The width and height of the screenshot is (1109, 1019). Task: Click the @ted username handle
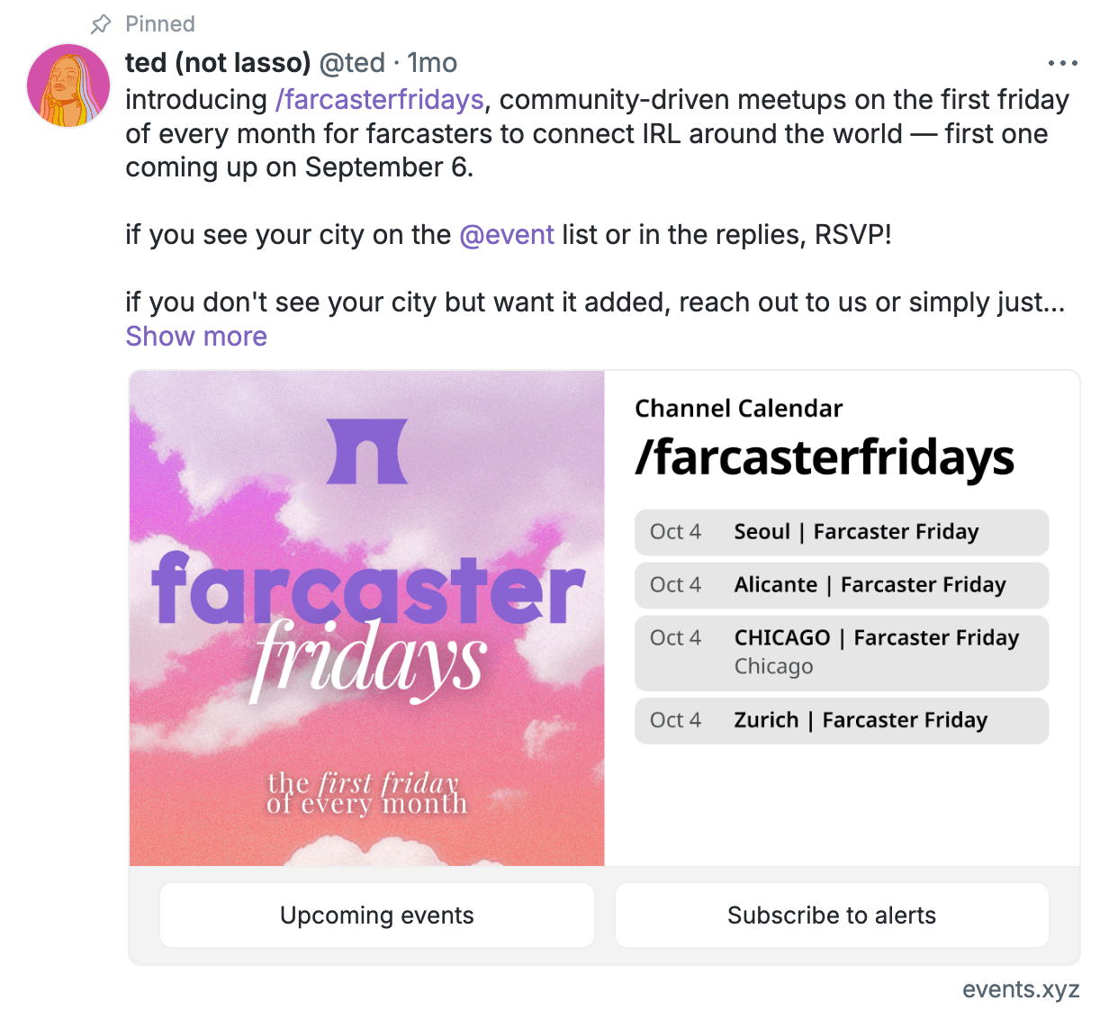tap(352, 63)
